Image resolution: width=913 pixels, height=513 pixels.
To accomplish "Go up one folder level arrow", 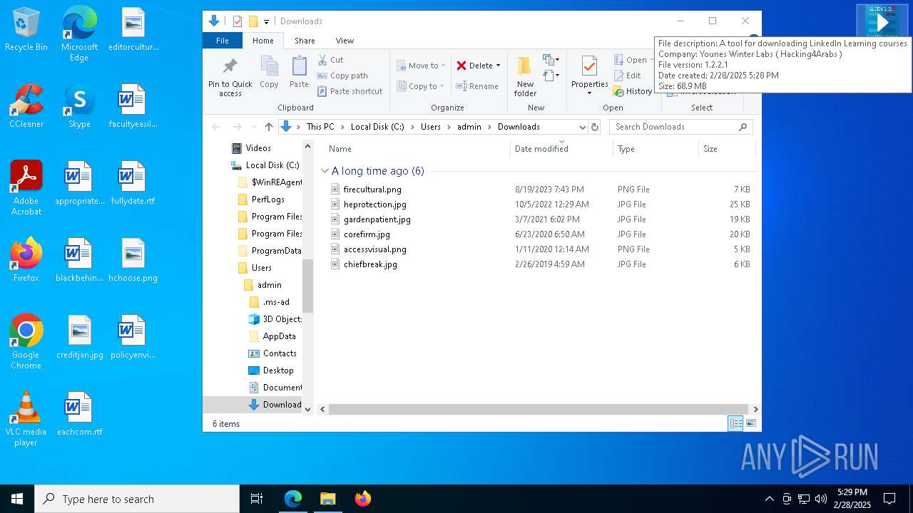I will tap(269, 127).
